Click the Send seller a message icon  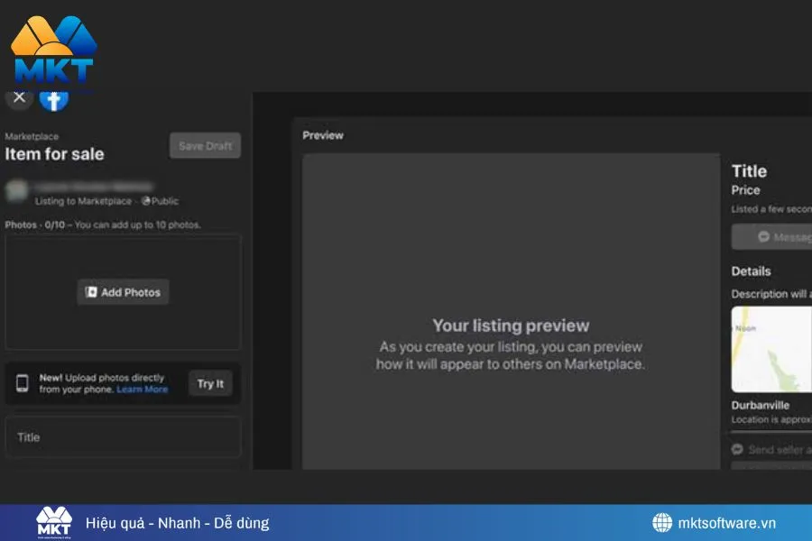737,449
